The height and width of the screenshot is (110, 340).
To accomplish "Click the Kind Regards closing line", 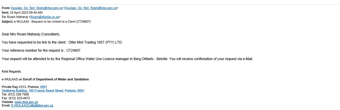I will pyautogui.click(x=12, y=71).
